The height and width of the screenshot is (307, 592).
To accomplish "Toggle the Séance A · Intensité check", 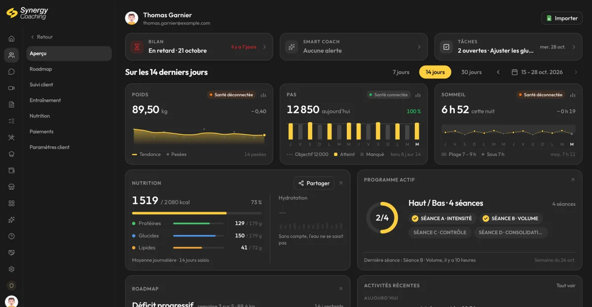I will [415, 218].
